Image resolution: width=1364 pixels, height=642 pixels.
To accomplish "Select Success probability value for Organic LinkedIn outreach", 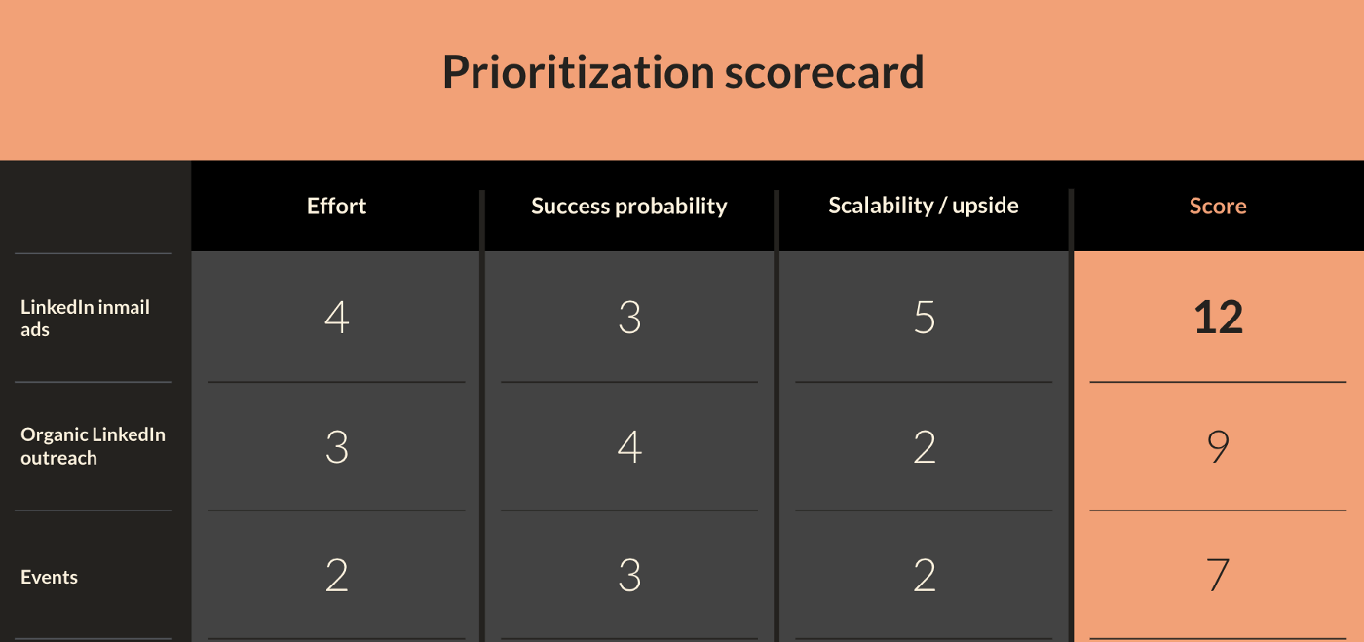I will pyautogui.click(x=629, y=446).
